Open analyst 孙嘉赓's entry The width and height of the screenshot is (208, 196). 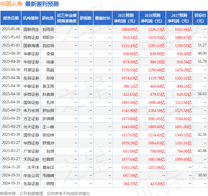coord(48,94)
